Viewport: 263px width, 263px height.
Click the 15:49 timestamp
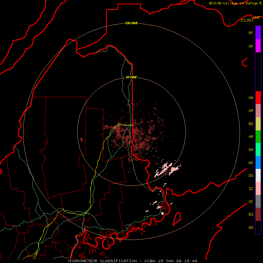191,261
